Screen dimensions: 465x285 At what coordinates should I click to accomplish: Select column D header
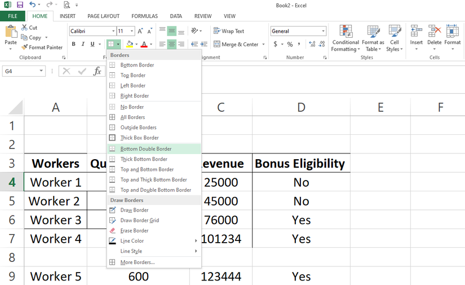(301, 107)
